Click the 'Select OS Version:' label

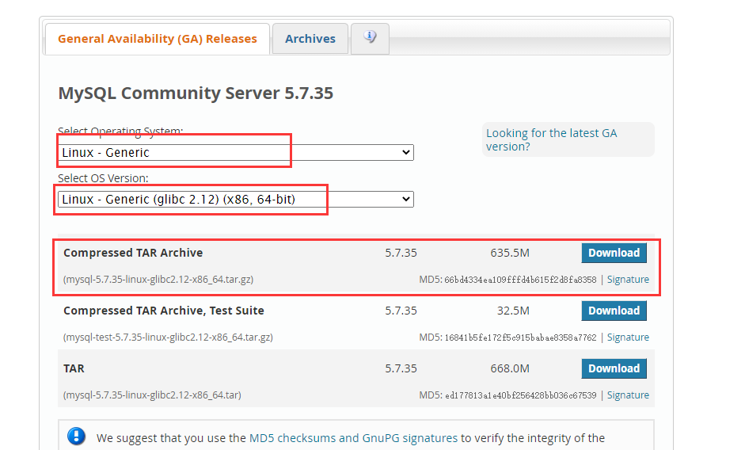pyautogui.click(x=103, y=178)
